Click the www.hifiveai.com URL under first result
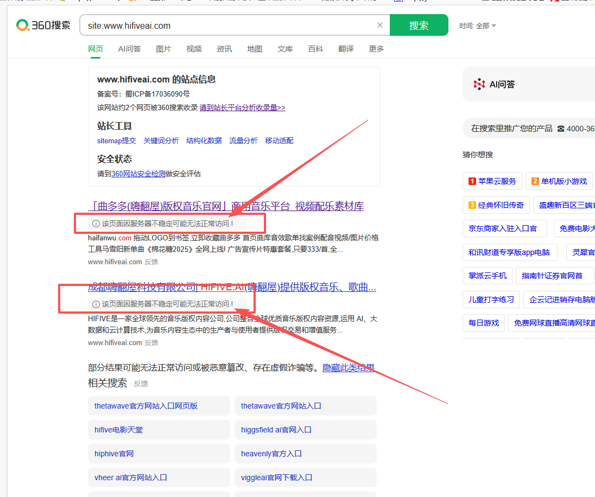The image size is (595, 497). click(115, 262)
